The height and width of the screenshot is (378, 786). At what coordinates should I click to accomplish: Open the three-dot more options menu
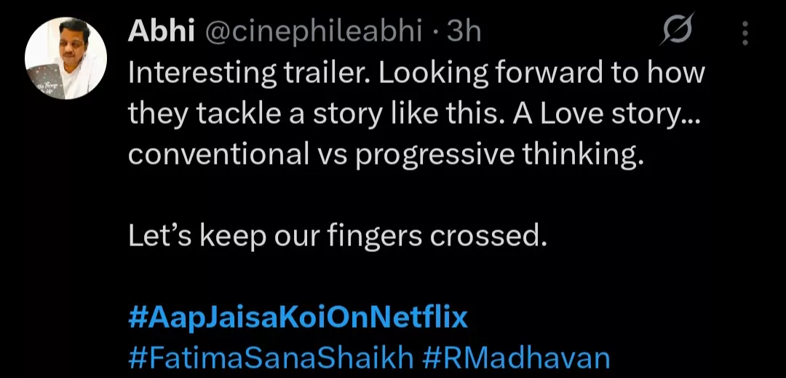coord(745,33)
